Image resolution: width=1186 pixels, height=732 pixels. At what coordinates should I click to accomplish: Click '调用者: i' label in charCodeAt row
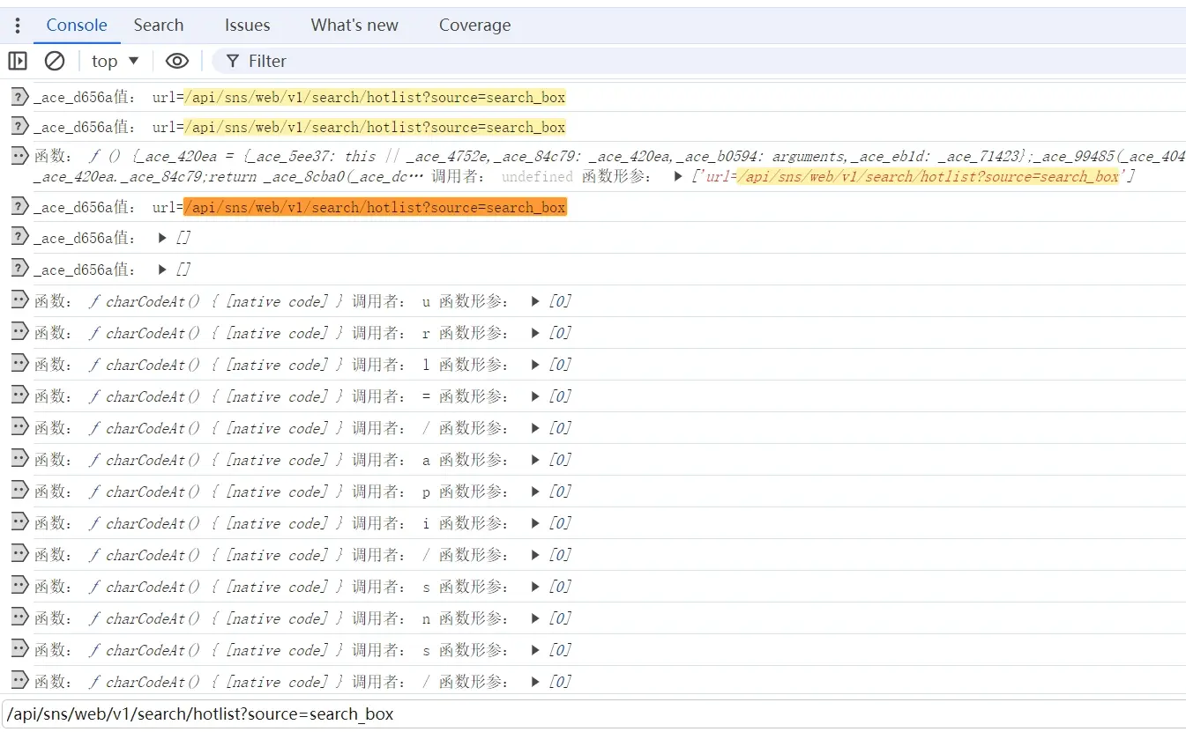pyautogui.click(x=391, y=524)
